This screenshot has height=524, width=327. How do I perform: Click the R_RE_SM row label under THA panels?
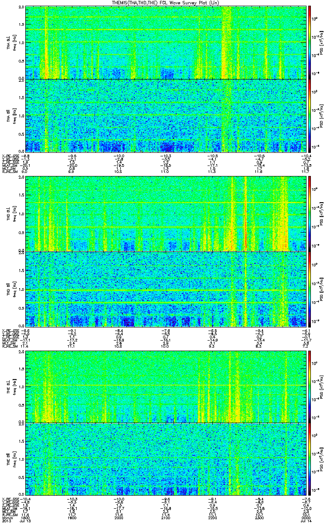click(10, 172)
